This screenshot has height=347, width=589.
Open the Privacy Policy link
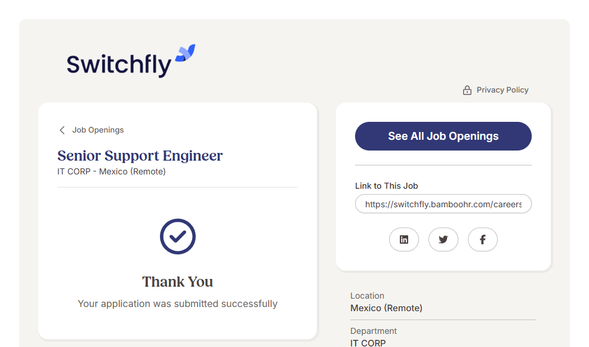[502, 90]
